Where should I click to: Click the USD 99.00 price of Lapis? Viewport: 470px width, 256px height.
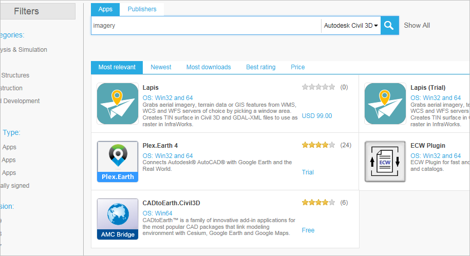pos(317,116)
